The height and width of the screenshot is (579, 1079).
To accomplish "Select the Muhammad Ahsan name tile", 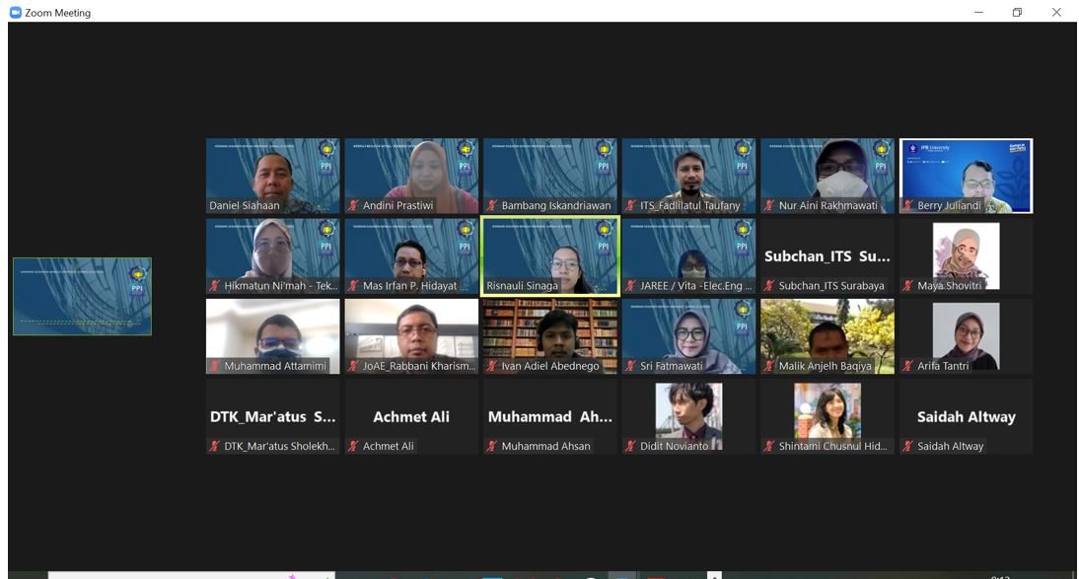I will click(549, 416).
